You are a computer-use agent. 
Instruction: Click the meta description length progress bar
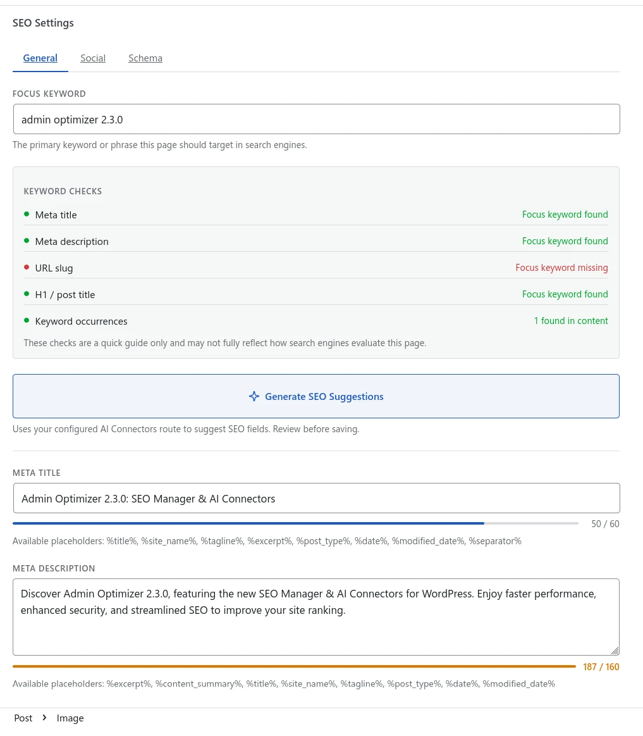click(294, 666)
